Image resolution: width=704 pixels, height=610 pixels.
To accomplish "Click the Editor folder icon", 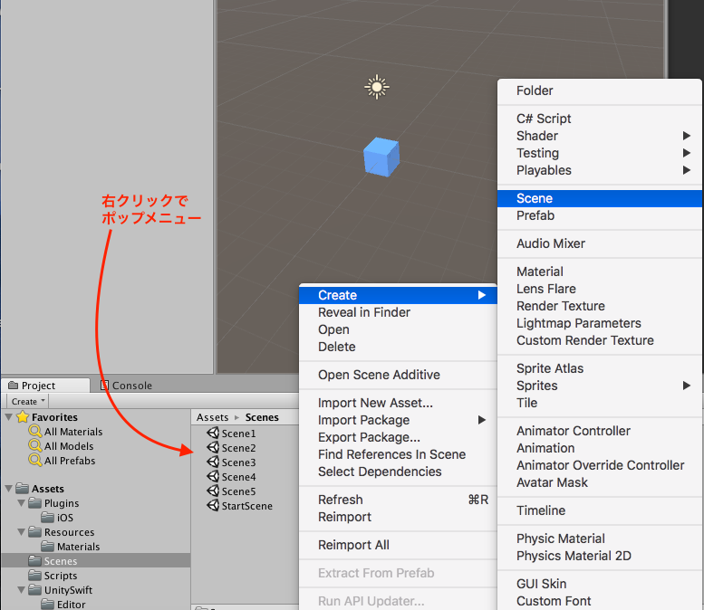I will click(x=48, y=605).
